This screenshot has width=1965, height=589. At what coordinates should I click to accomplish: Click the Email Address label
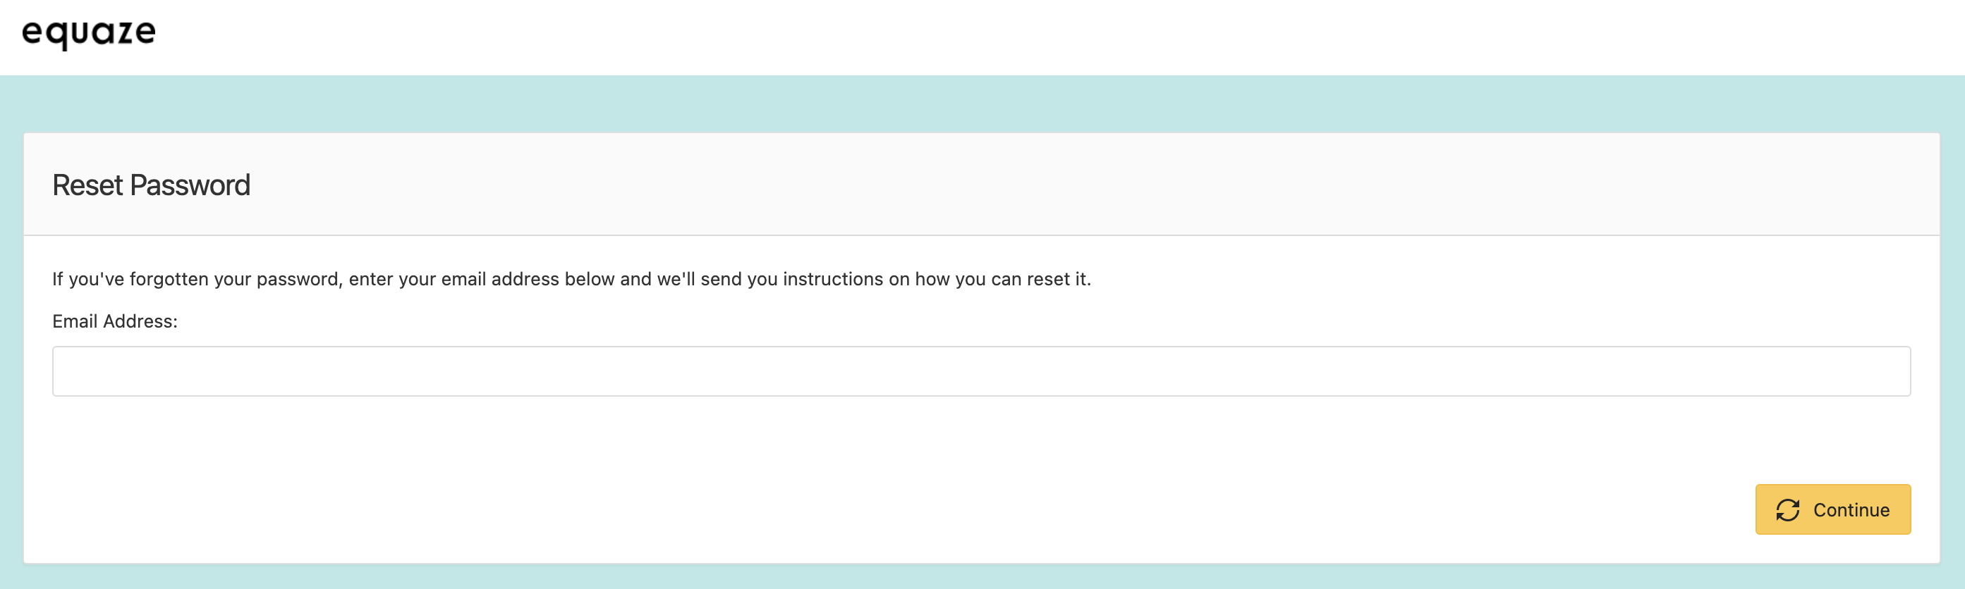114,321
